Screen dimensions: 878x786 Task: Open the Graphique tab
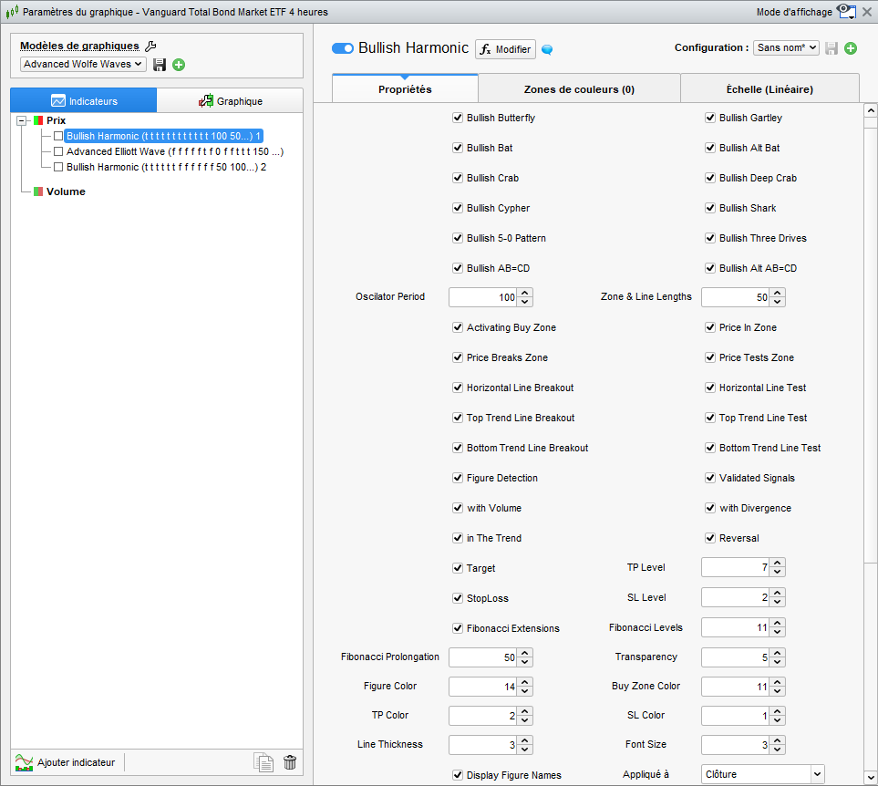coord(230,101)
